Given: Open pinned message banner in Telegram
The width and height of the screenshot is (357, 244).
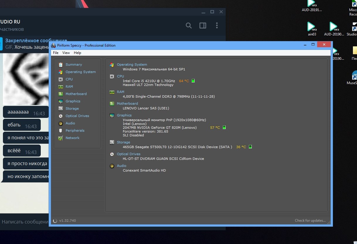Looking at the screenshot, I should 25,44.
